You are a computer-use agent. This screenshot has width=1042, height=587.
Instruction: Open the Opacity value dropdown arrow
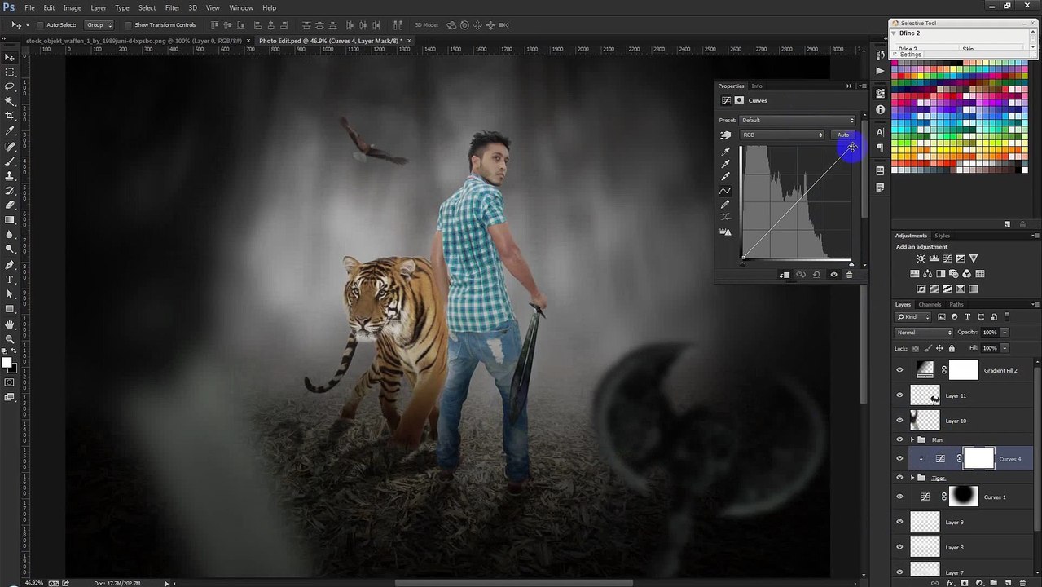coord(1005,333)
